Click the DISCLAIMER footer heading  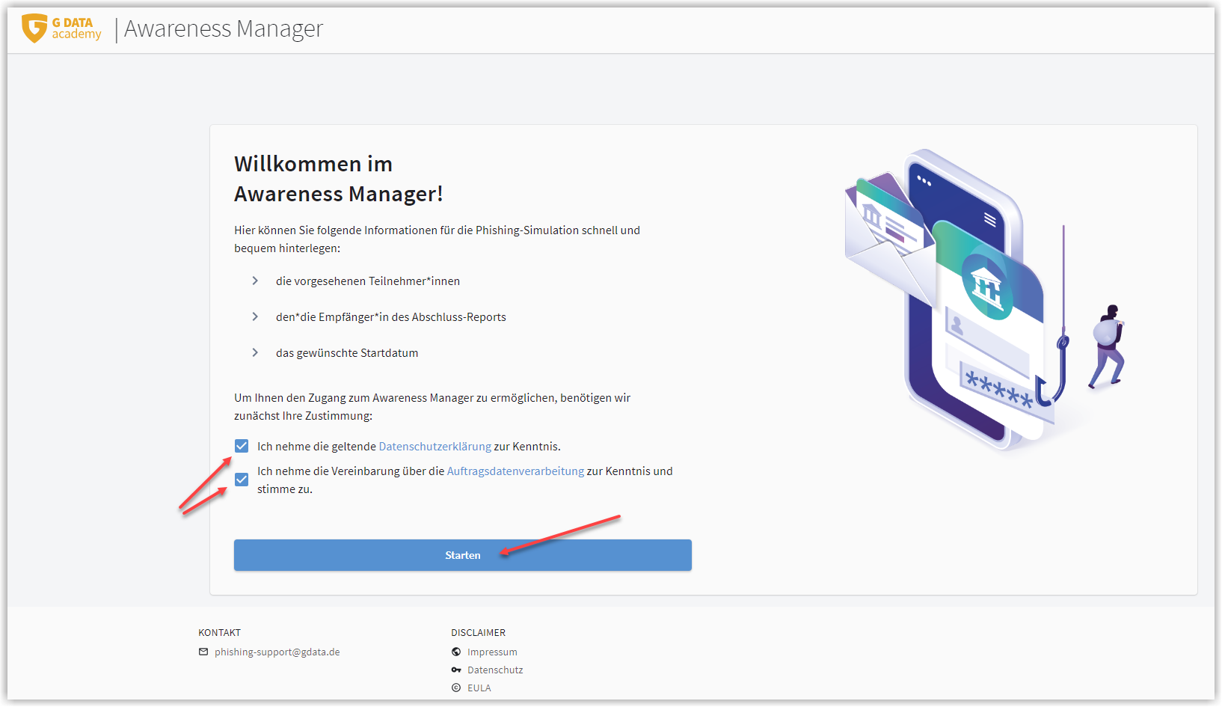(479, 632)
